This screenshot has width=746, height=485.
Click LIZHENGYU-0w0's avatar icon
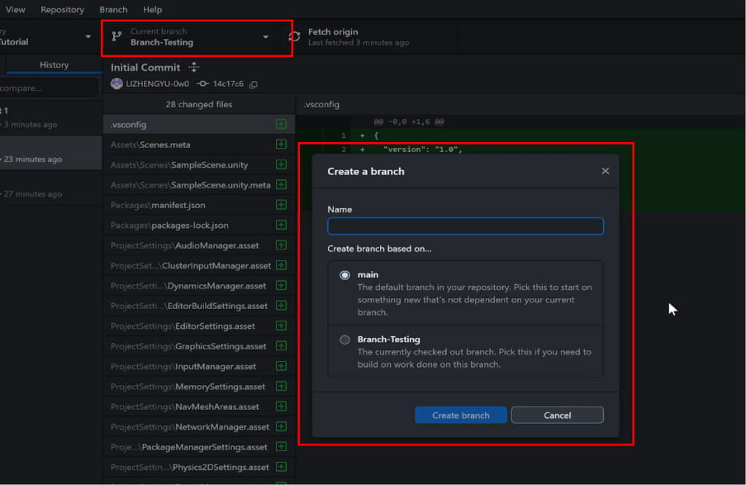[116, 83]
